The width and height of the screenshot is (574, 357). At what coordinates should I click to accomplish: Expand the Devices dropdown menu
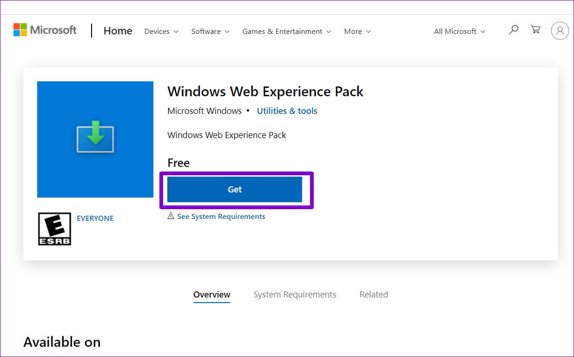tap(161, 32)
